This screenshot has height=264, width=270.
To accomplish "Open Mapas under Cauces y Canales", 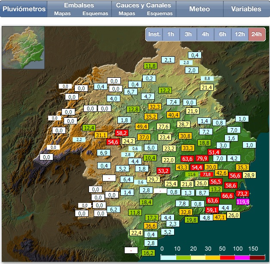I will pyautogui.click(x=126, y=13).
